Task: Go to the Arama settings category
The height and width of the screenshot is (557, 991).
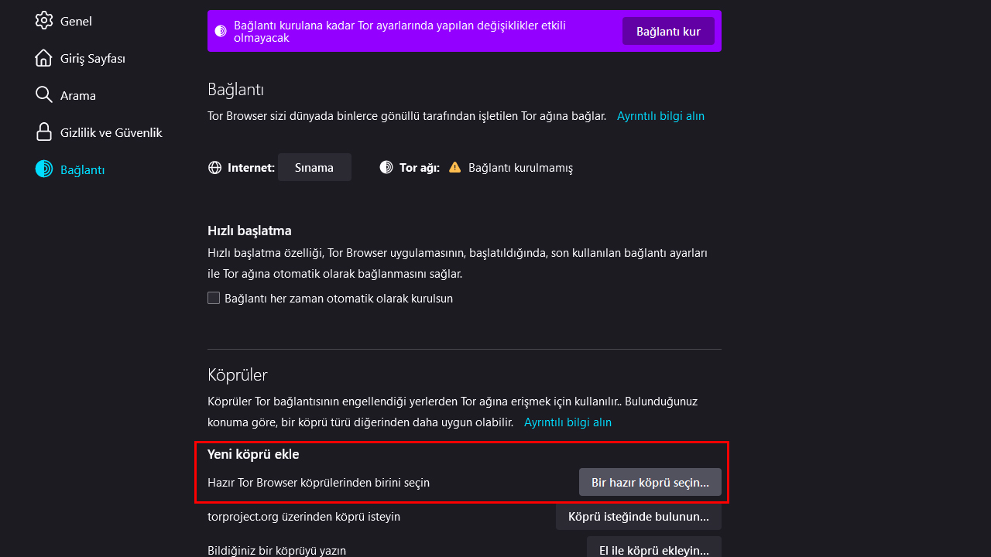Action: [77, 95]
